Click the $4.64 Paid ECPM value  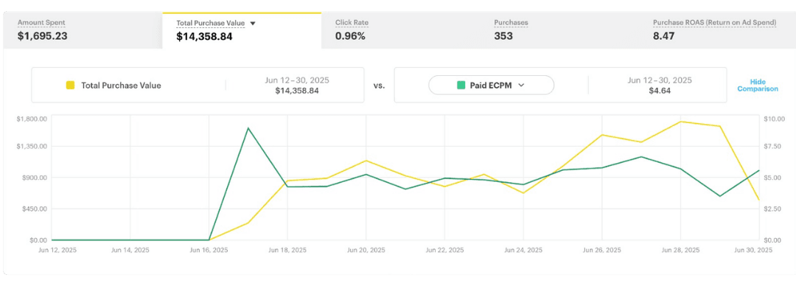[660, 90]
